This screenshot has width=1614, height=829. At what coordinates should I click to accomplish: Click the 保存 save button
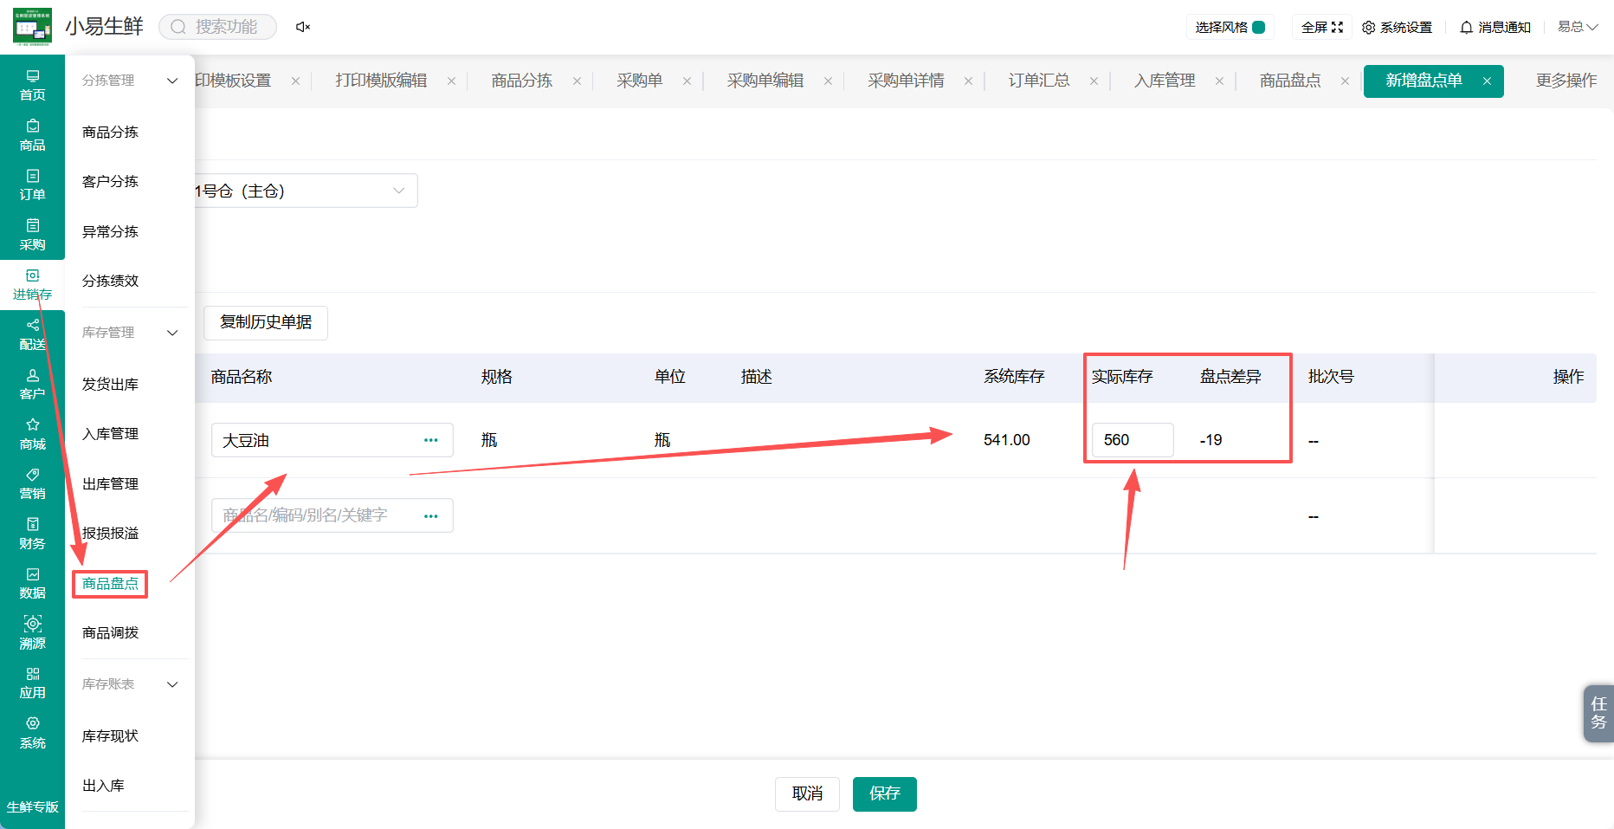884,793
